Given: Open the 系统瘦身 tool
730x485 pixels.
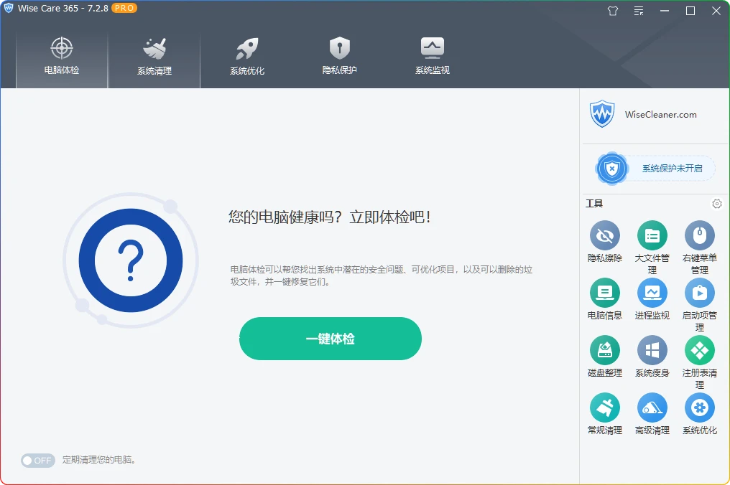Looking at the screenshot, I should [652, 357].
